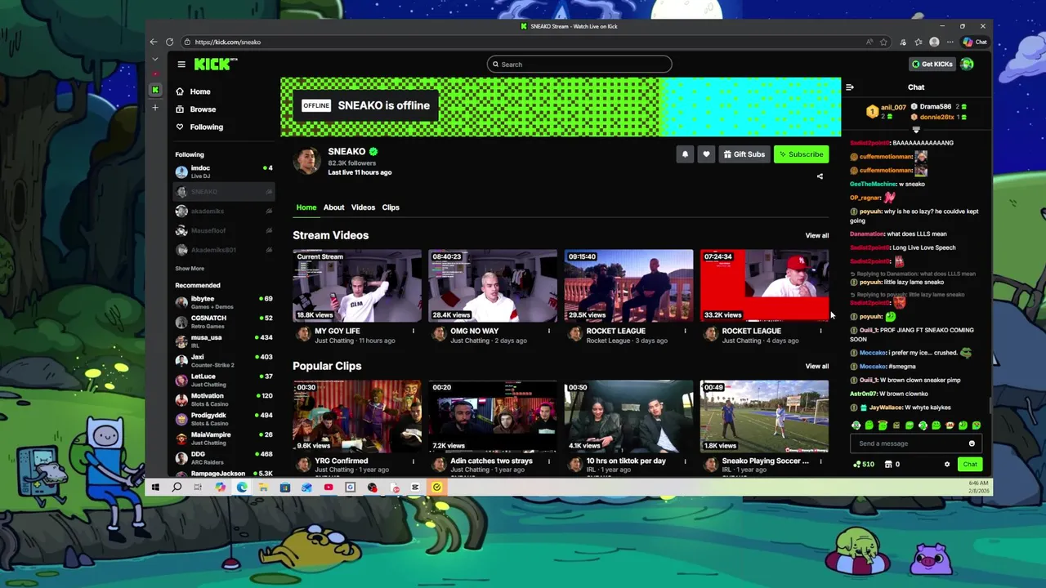Viewport: 1046px width, 588px height.
Task: Click the Copilot icon in the taskbar
Action: [x=220, y=488]
